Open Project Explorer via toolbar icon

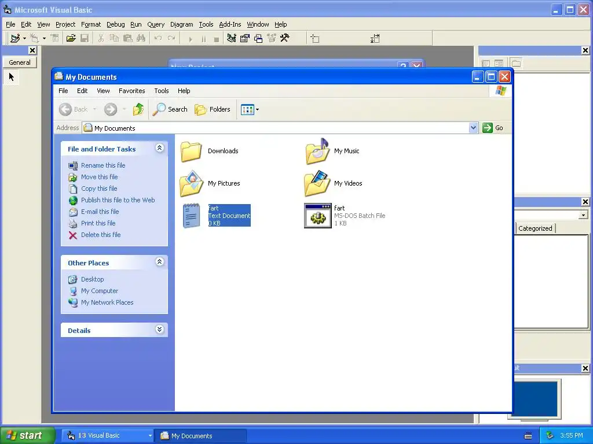click(232, 38)
